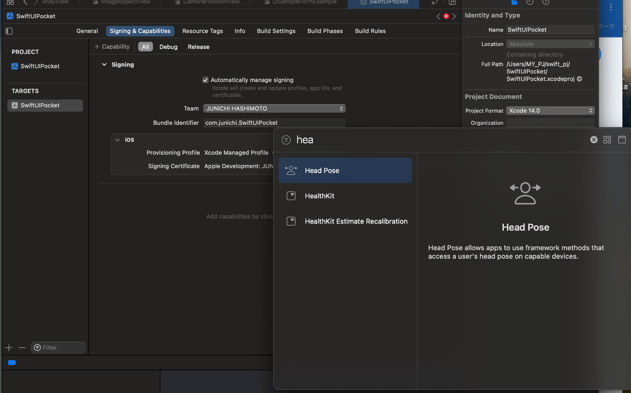Select the Release configuration filter
Image resolution: width=631 pixels, height=393 pixels.
(199, 47)
